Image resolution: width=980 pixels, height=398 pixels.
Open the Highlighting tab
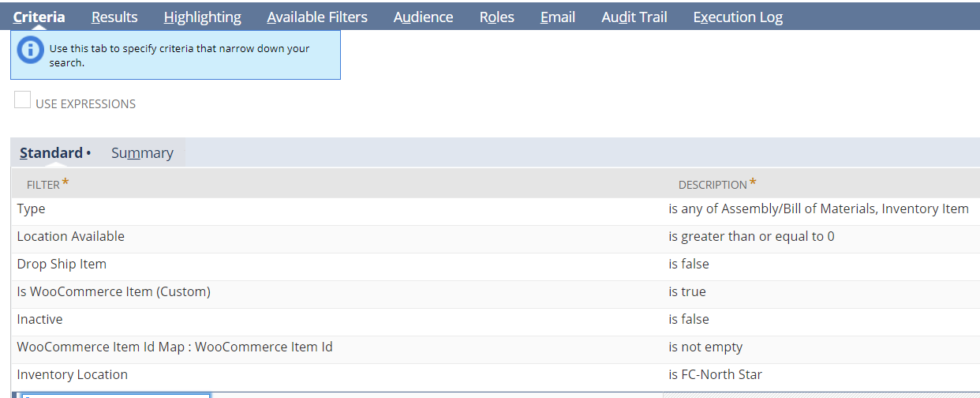[202, 17]
